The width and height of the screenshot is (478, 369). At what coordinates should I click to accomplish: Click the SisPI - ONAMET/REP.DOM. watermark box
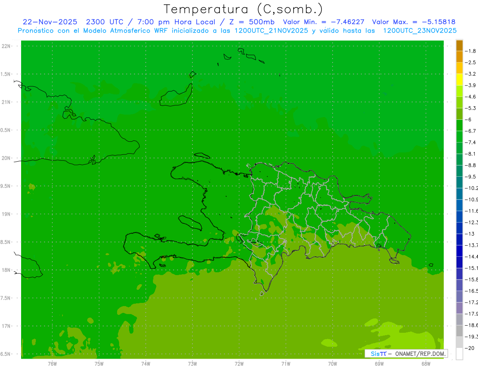point(406,353)
